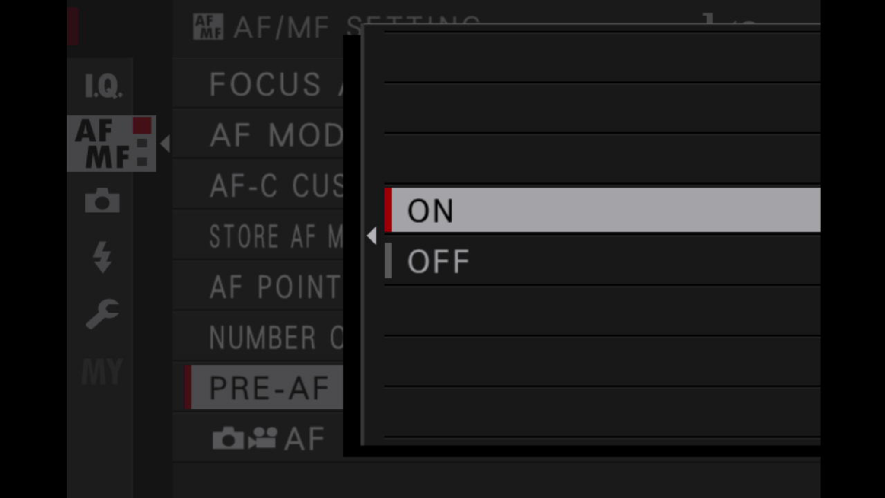Click the arrow next to AF/MF tab
This screenshot has width=885, height=498.
(165, 144)
